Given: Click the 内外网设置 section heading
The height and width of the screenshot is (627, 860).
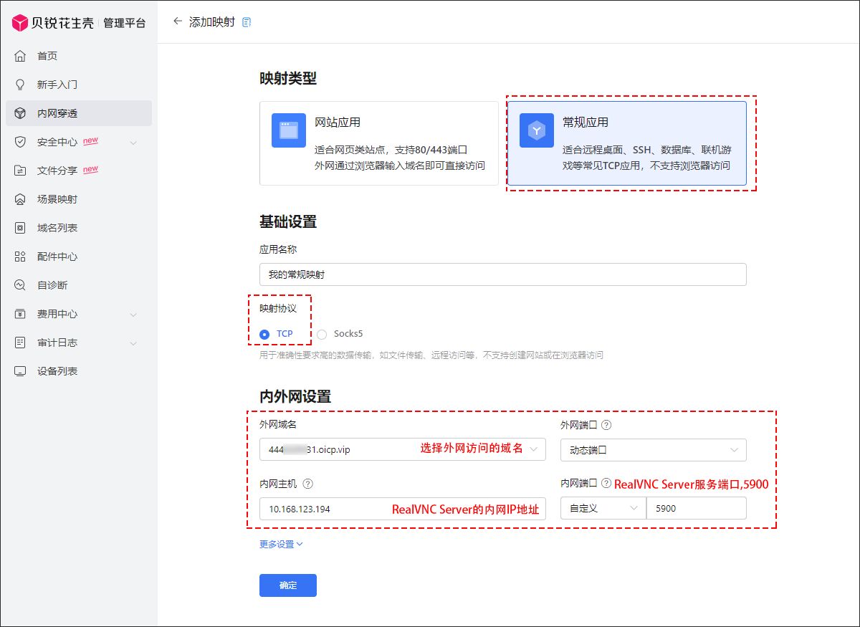Looking at the screenshot, I should pos(295,397).
